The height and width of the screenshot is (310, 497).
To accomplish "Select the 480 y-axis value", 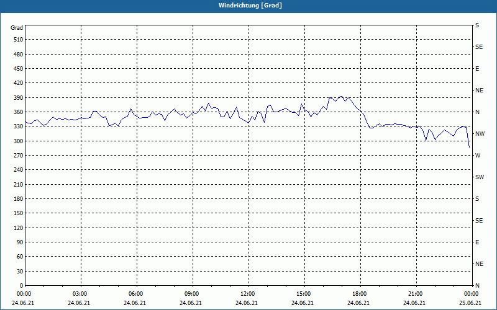I will (x=19, y=55).
